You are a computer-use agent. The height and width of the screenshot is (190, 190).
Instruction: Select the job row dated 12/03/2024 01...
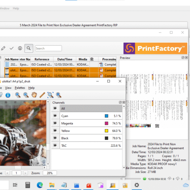[60, 70]
